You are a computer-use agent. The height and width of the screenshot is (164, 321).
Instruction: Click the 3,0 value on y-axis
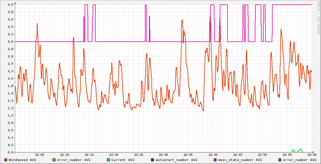point(10,42)
